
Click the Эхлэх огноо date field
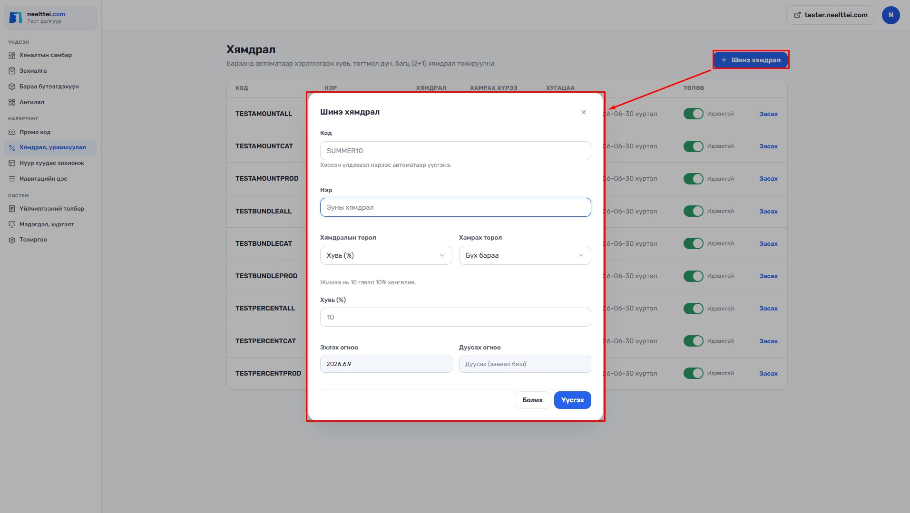[386, 364]
